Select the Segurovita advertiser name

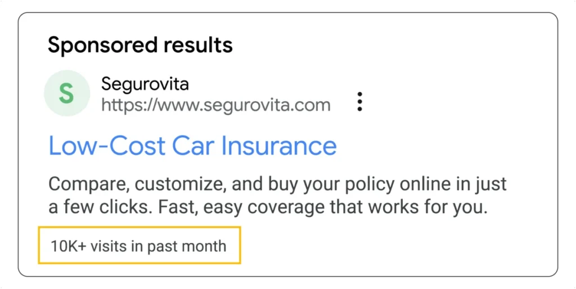coord(145,84)
